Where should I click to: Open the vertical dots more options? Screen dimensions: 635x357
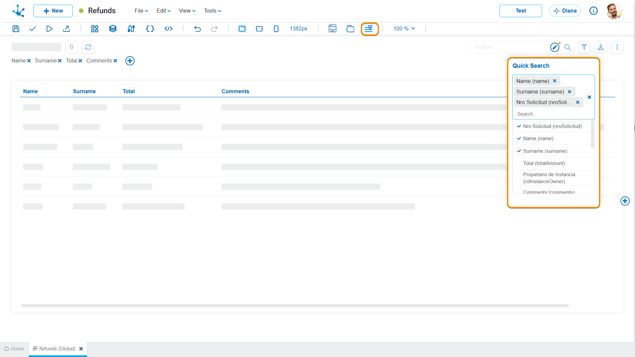617,47
